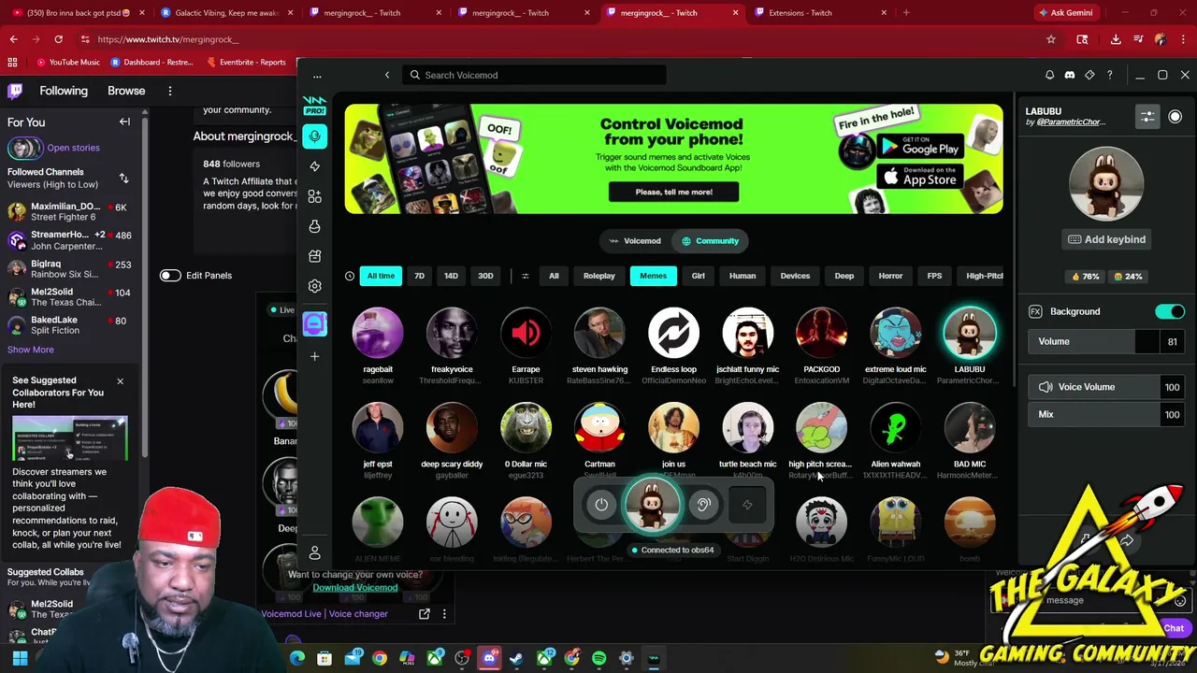
Task: Select the Community source tab
Action: tap(711, 241)
